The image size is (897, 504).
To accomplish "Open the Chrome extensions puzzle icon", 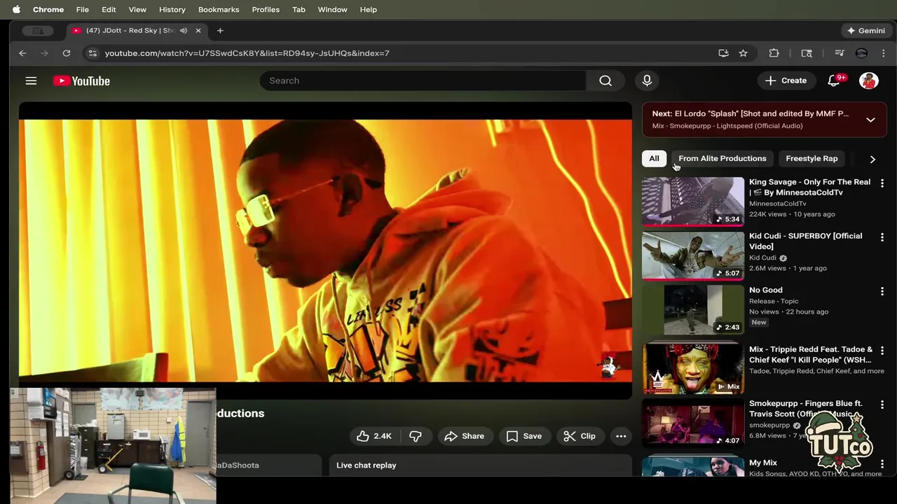I will point(774,53).
